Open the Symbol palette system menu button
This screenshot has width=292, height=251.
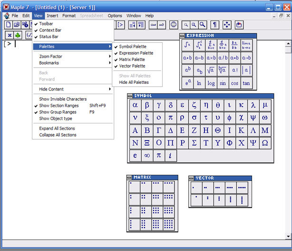click(130, 96)
